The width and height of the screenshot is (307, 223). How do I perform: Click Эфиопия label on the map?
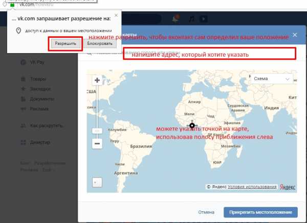232,123
